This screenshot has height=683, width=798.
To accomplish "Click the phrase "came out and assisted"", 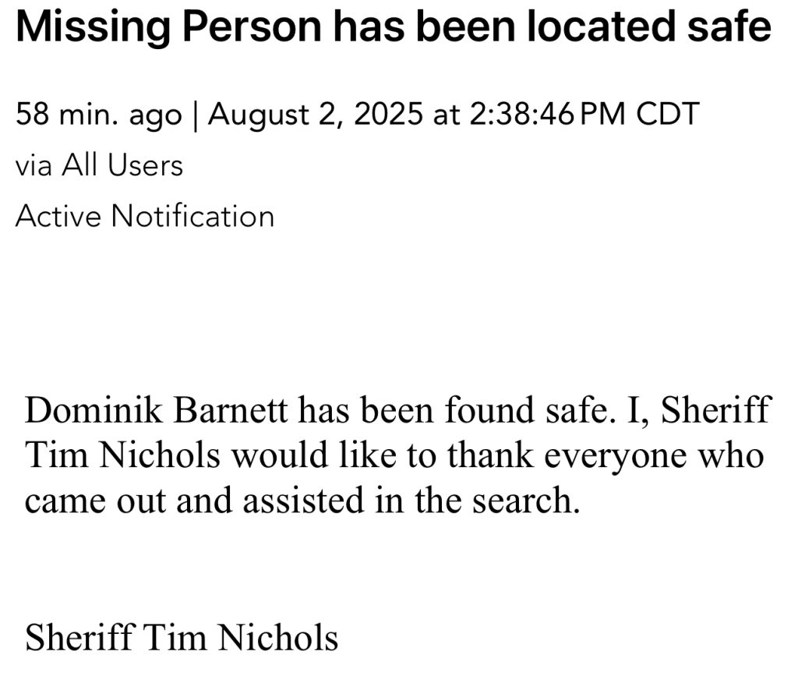I will (x=194, y=500).
